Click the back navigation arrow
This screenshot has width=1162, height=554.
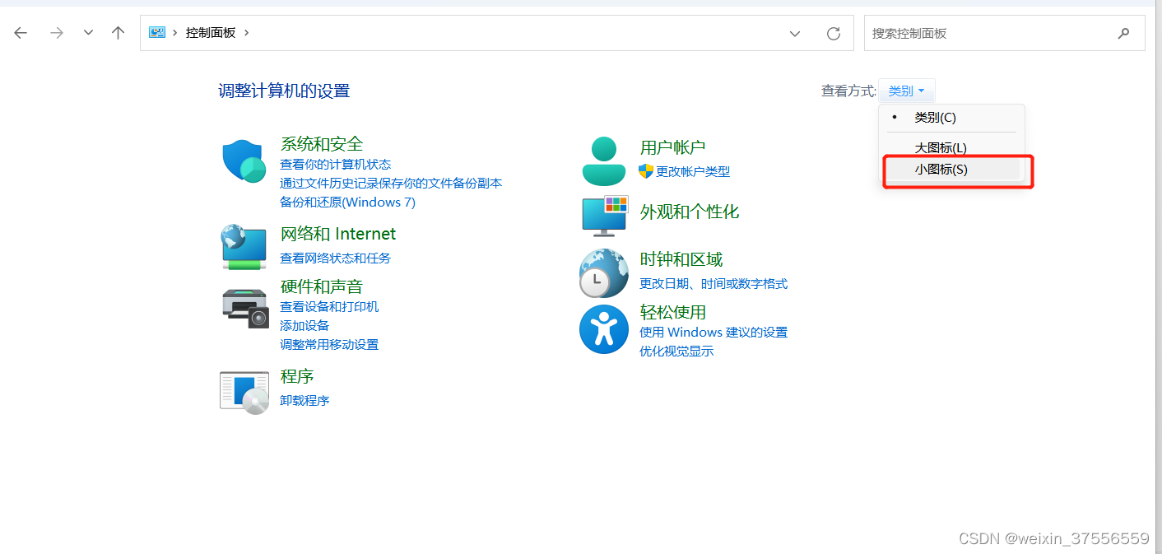(20, 33)
